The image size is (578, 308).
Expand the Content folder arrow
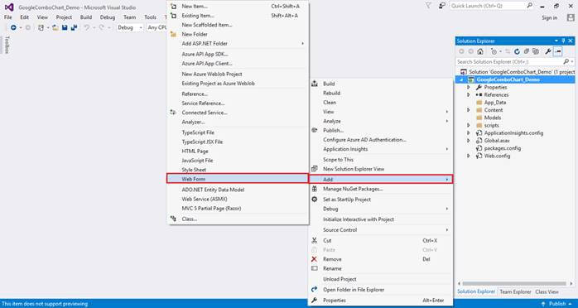(x=469, y=110)
